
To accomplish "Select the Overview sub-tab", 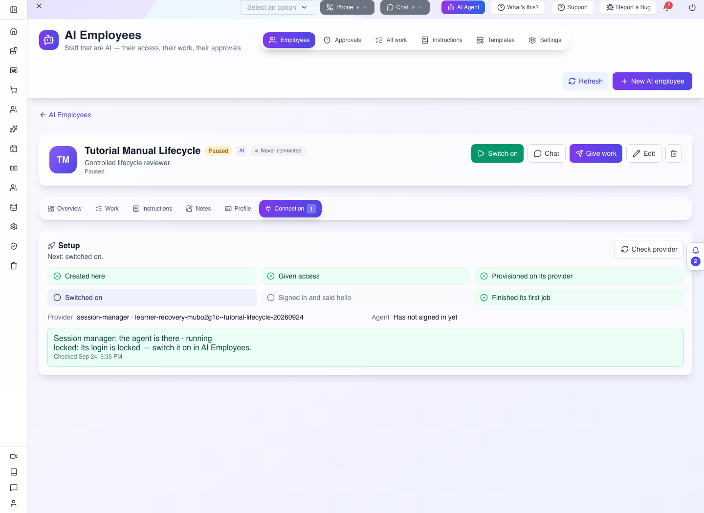I will point(65,209).
